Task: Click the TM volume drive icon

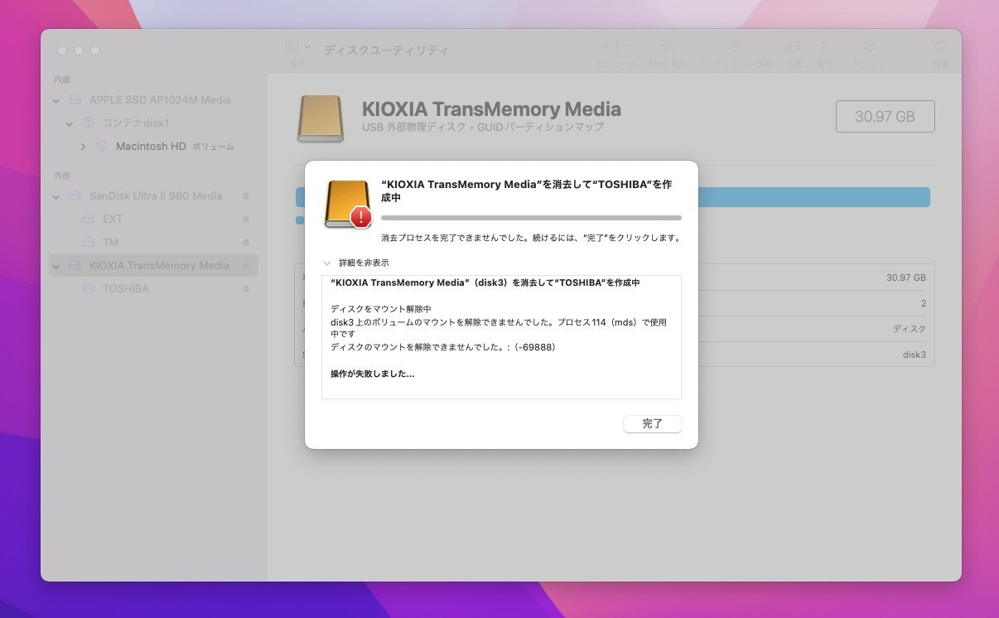Action: coord(88,242)
